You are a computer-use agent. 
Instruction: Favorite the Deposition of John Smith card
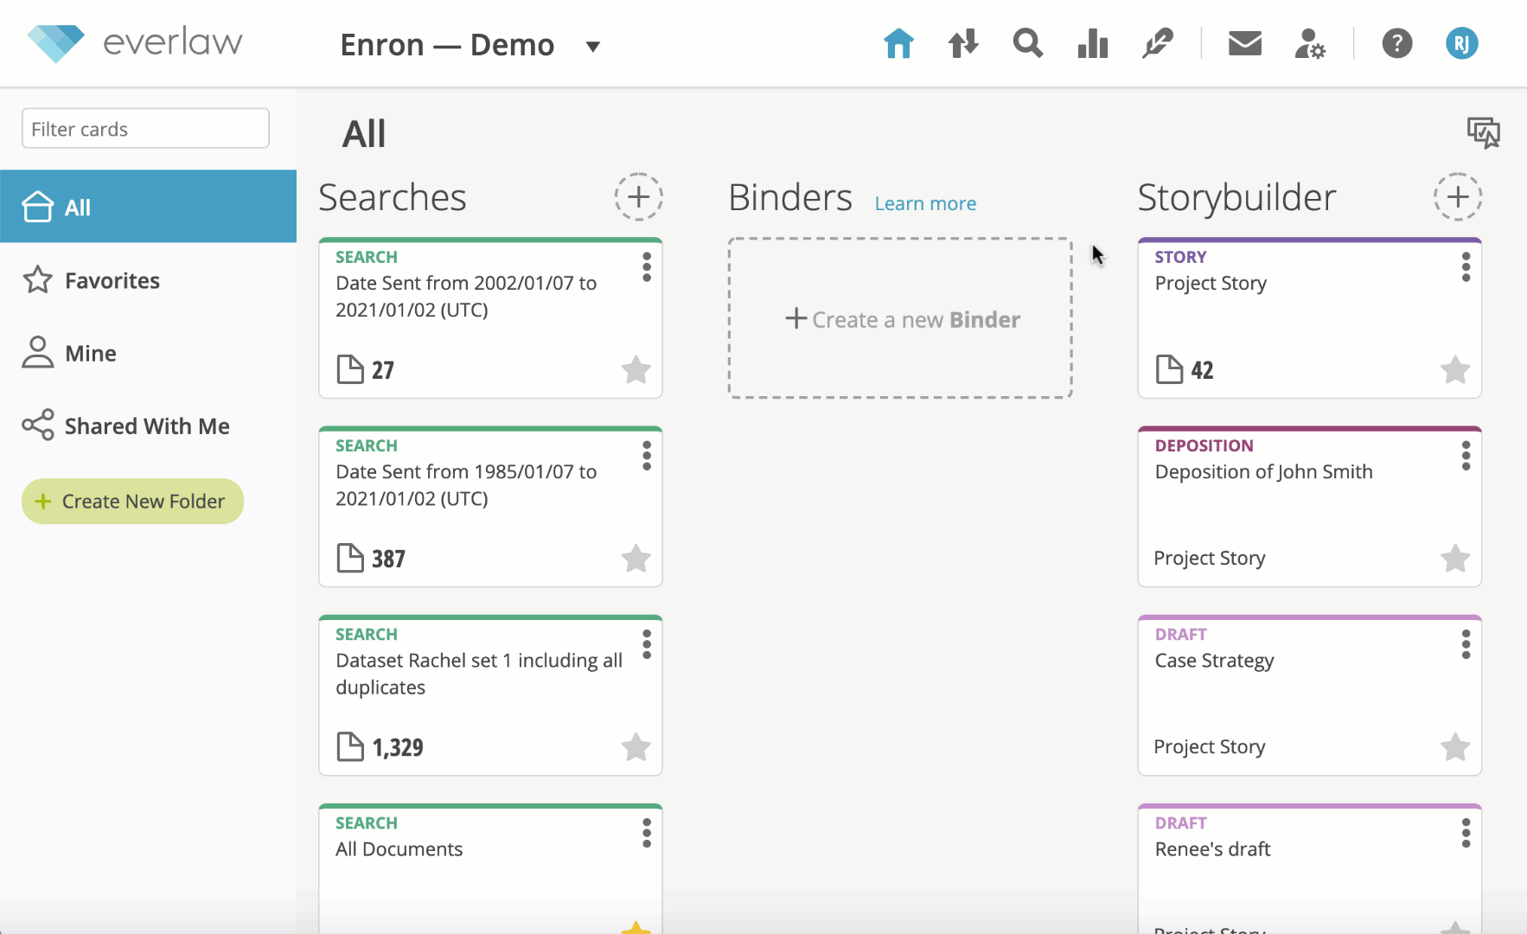[x=1455, y=559]
